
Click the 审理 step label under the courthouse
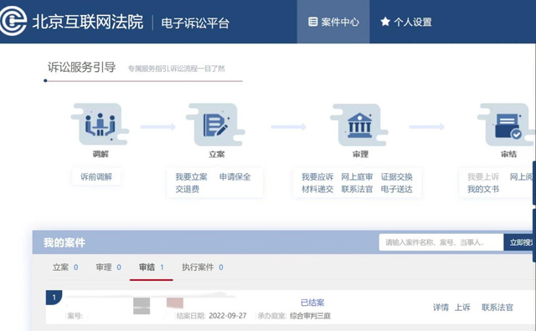coord(360,155)
